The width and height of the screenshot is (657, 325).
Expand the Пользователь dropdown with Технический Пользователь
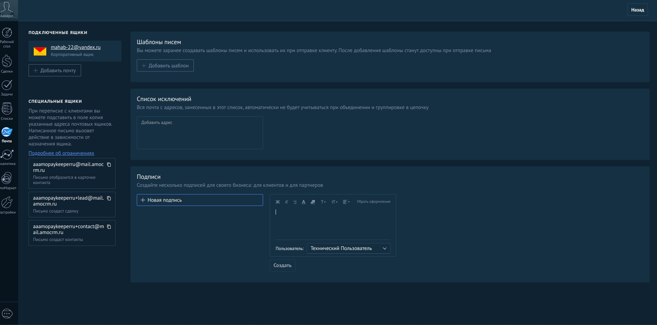pyautogui.click(x=348, y=249)
